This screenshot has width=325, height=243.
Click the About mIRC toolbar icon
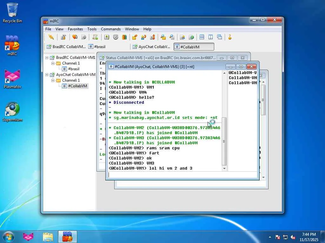(230, 37)
